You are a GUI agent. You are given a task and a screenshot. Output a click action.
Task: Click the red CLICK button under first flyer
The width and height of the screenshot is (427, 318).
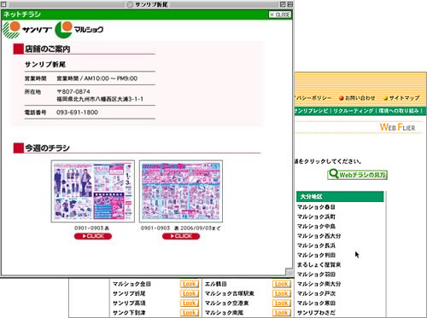93,236
